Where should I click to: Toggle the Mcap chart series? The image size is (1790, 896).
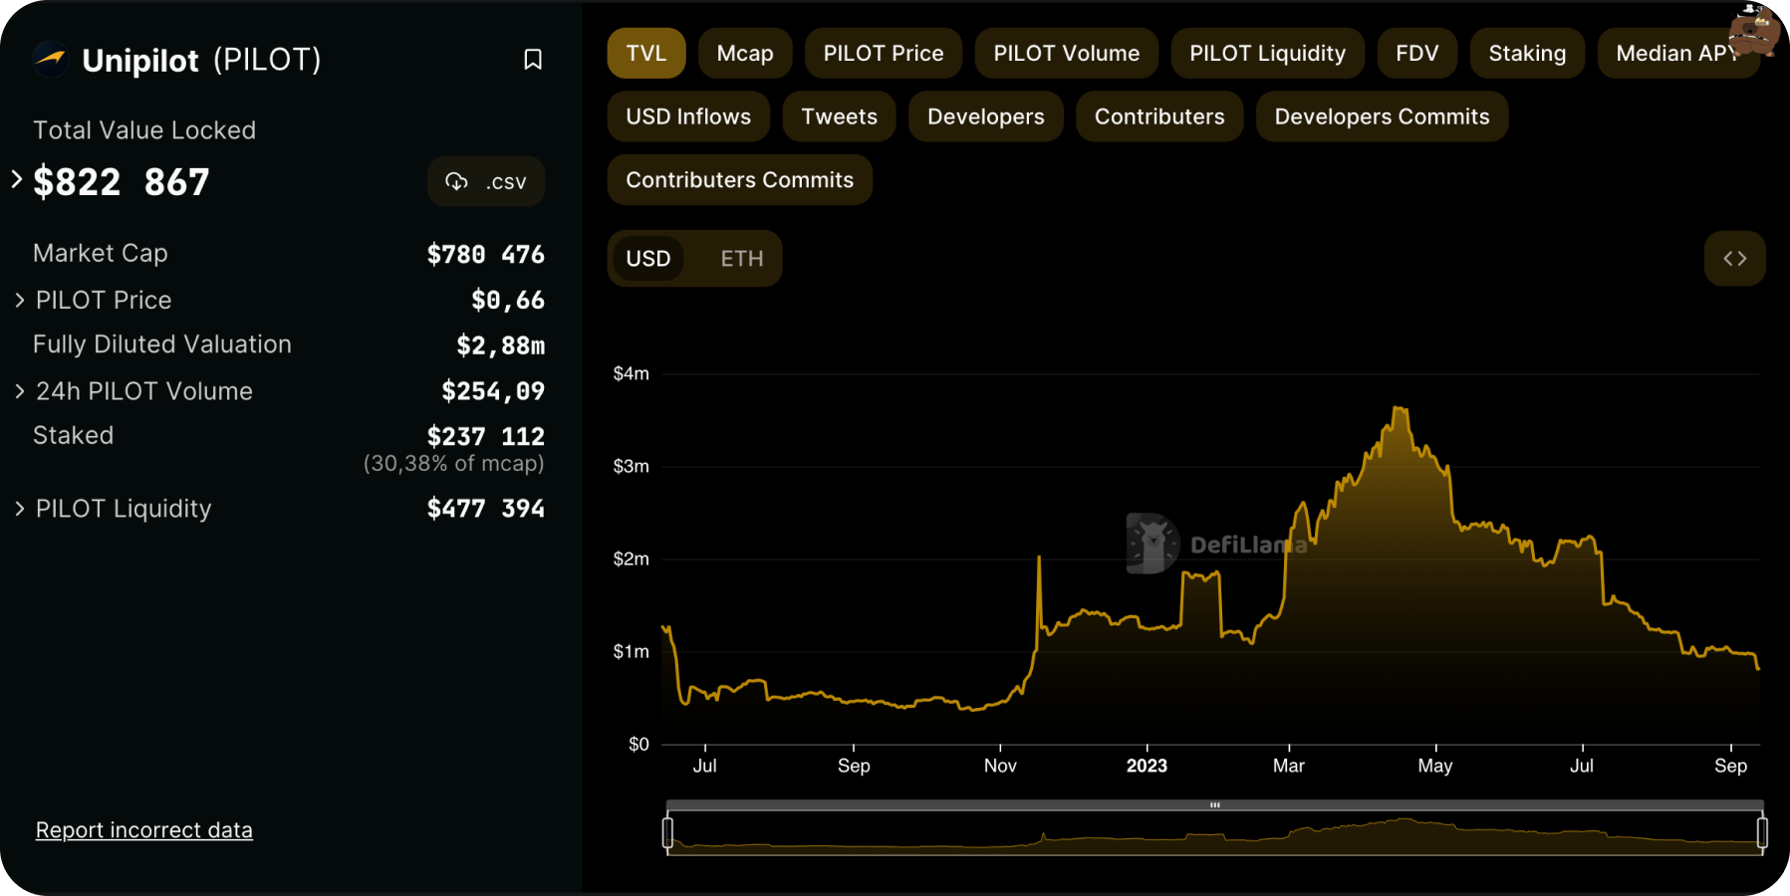click(x=745, y=54)
